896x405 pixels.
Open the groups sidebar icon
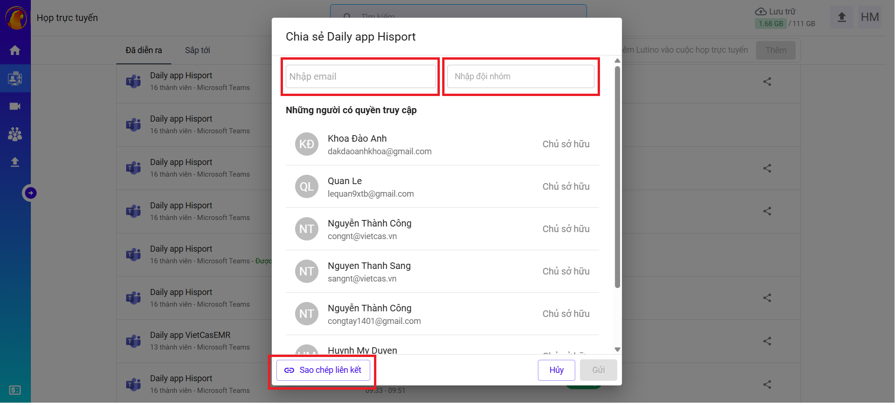(15, 134)
